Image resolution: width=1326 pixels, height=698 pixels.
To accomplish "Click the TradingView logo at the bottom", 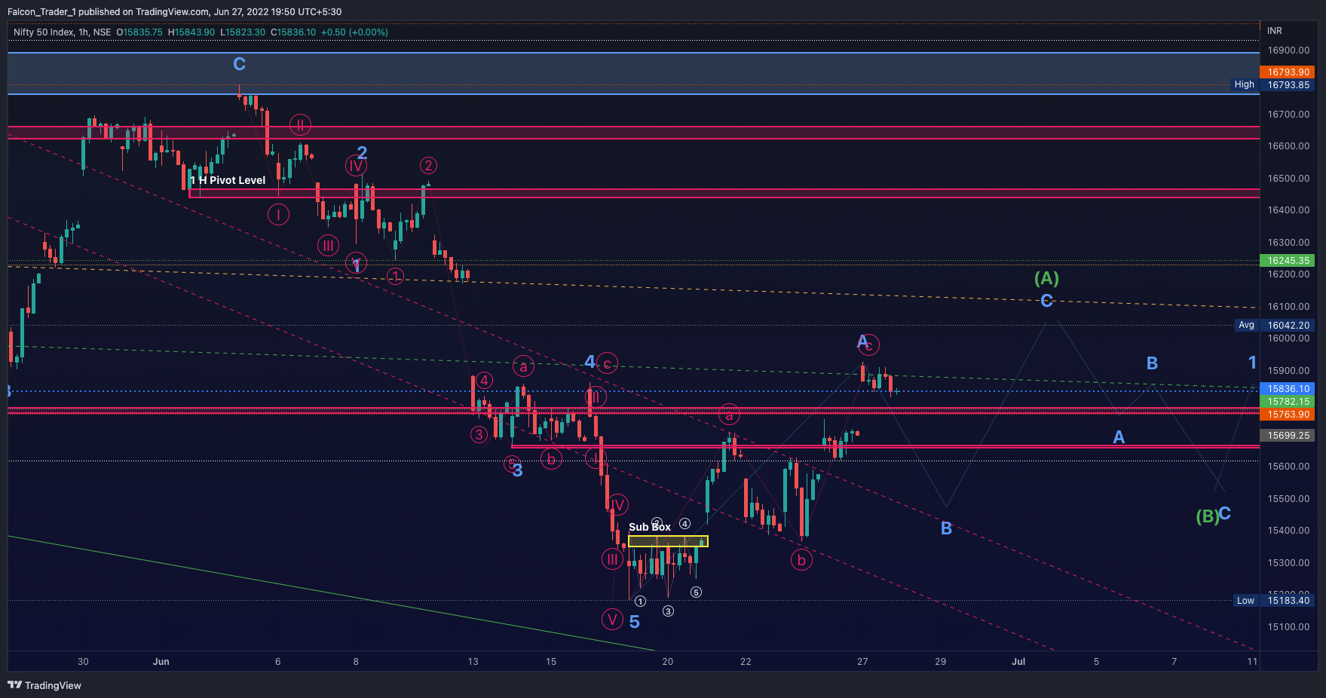I will [x=44, y=685].
